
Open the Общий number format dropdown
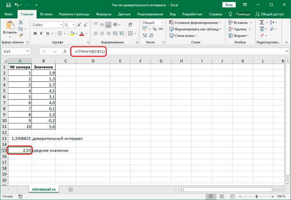pyautogui.click(x=162, y=23)
